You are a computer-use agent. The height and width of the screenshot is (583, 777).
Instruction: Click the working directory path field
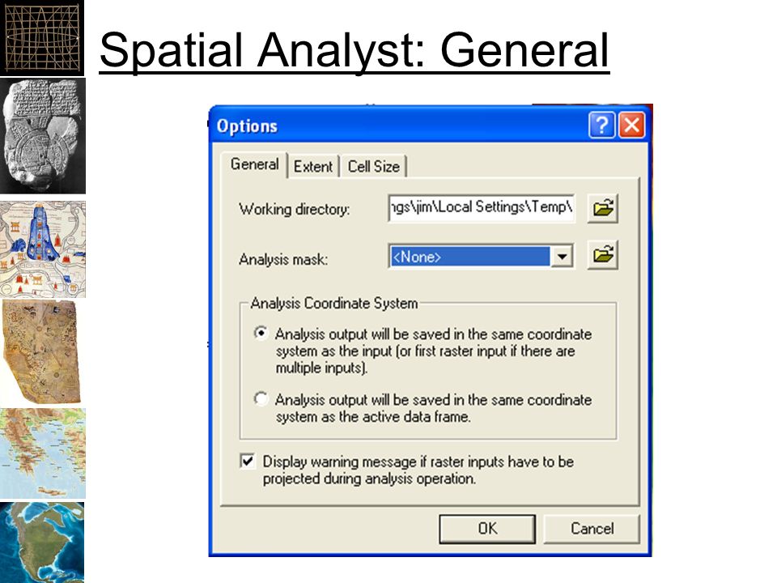(x=482, y=208)
